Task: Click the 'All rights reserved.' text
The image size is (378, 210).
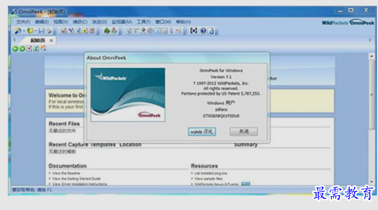Action: pos(221,88)
